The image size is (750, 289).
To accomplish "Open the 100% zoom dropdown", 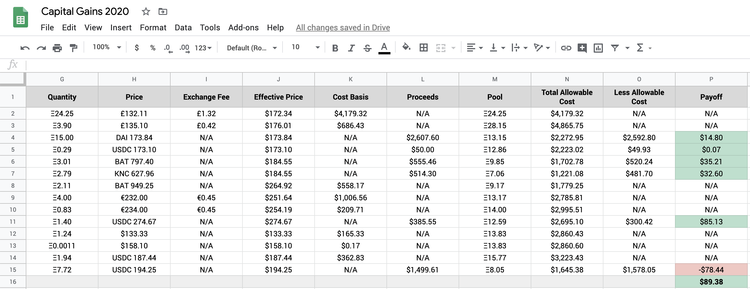I will pyautogui.click(x=106, y=47).
